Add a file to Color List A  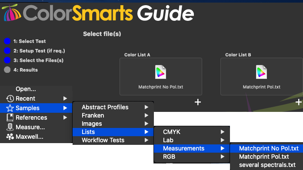tap(198, 102)
